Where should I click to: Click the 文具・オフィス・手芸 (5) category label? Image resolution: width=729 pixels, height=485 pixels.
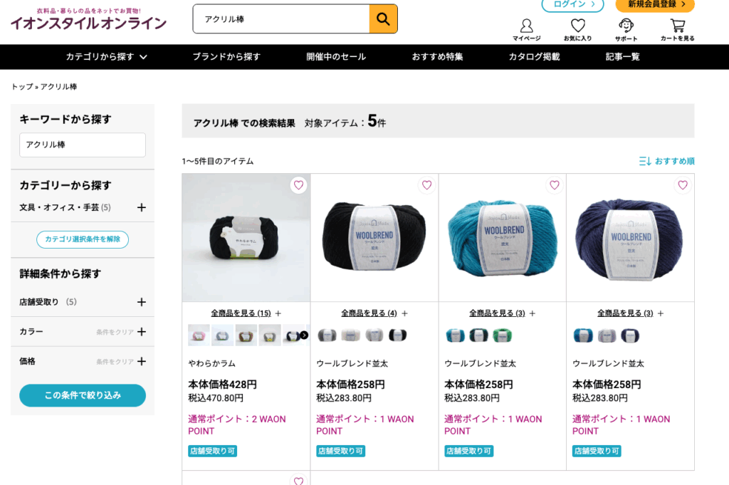65,207
